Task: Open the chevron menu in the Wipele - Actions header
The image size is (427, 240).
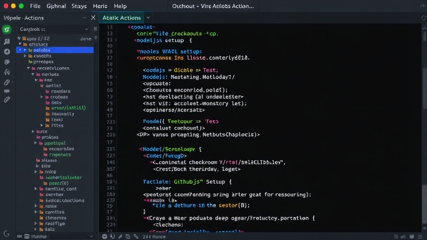Action: [x=85, y=17]
